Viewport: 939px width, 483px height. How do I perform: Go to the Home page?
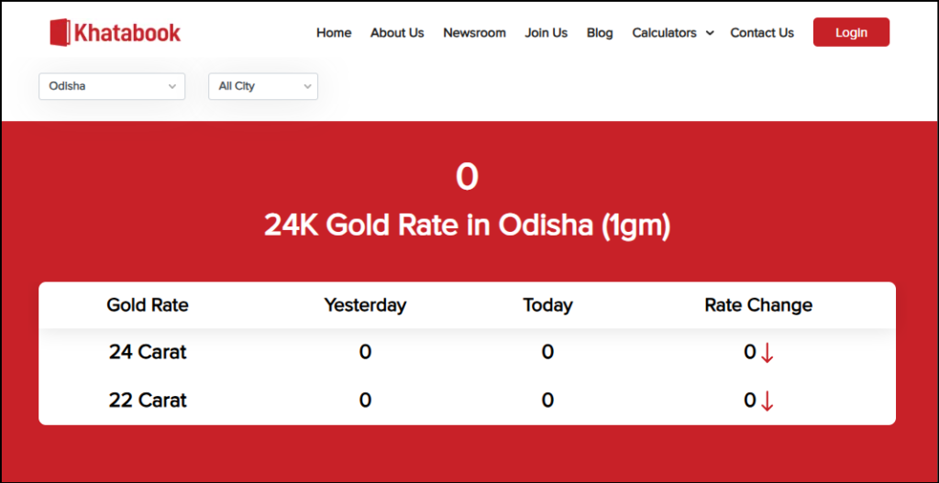(x=334, y=33)
